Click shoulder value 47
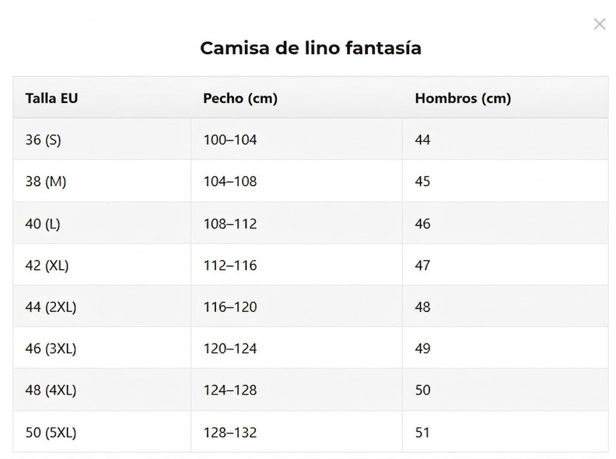Screen dimensions: 616x459 point(423,265)
